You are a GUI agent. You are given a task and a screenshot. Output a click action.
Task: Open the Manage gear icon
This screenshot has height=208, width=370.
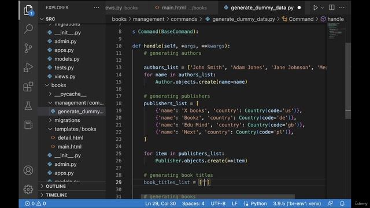pyautogui.click(x=28, y=189)
